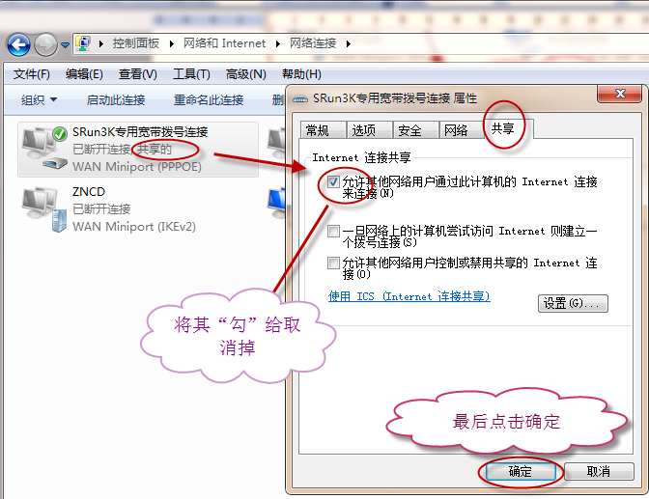Click the network icon in the address bar
The width and height of the screenshot is (649, 499).
(x=84, y=43)
